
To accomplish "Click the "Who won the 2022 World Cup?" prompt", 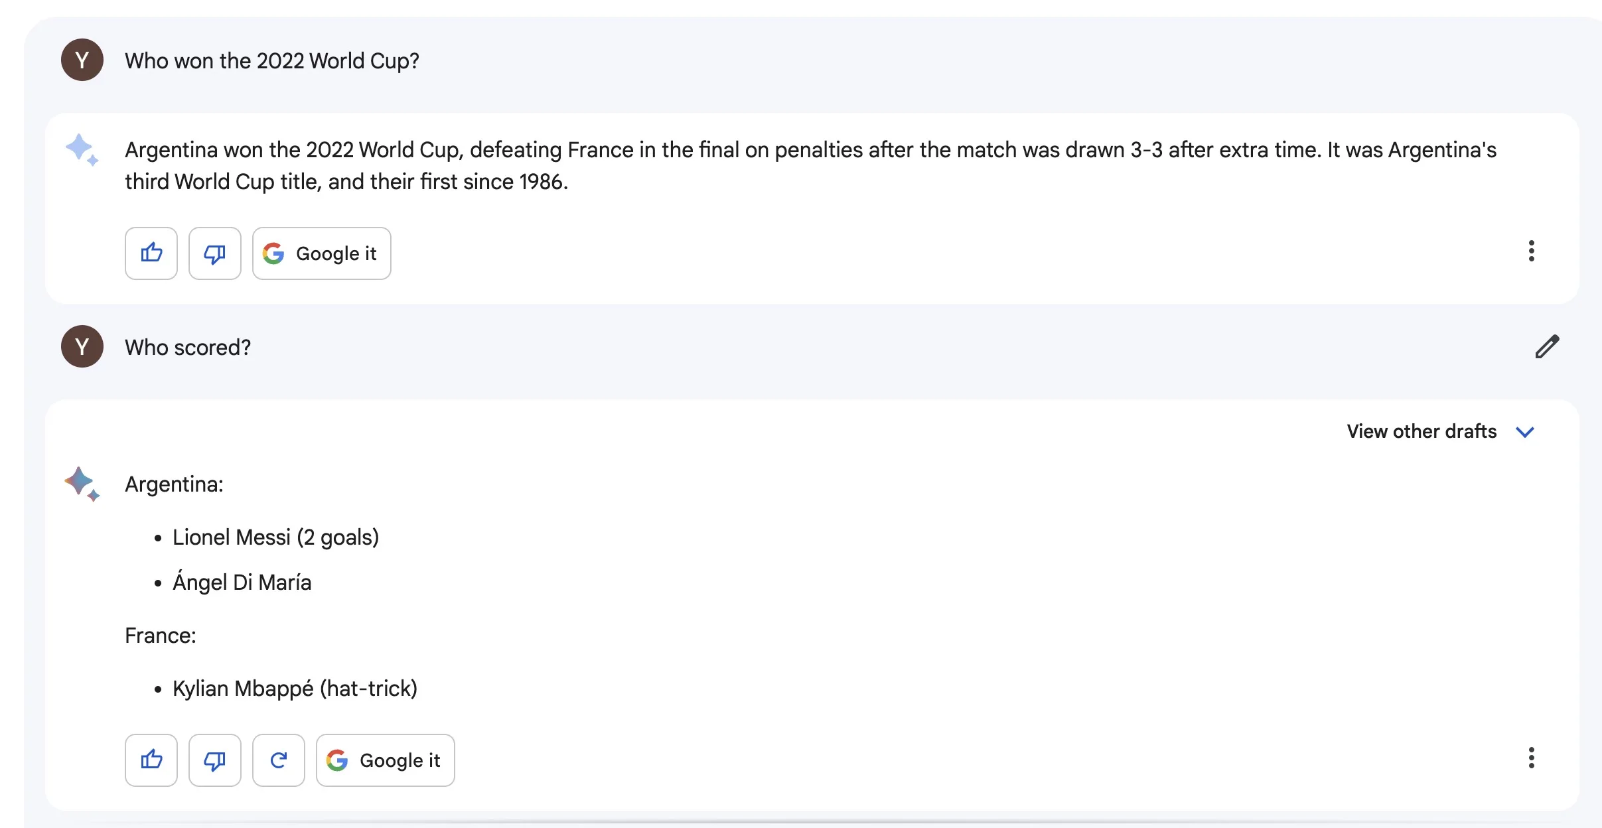I will point(272,61).
